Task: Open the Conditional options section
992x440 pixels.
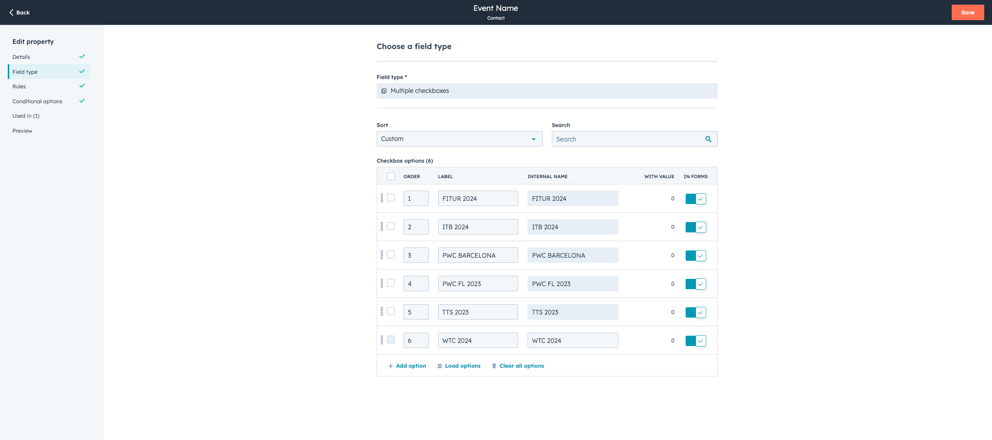Action: [x=49, y=101]
